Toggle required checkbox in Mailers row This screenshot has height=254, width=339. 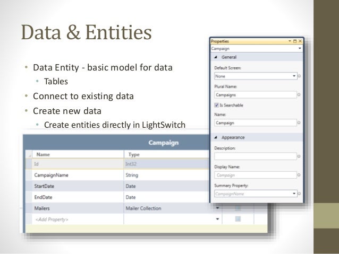238,208
